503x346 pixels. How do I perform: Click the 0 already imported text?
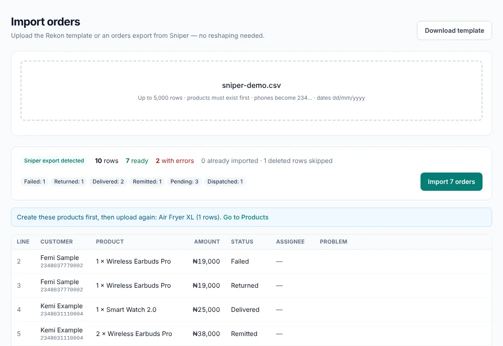[x=230, y=161]
